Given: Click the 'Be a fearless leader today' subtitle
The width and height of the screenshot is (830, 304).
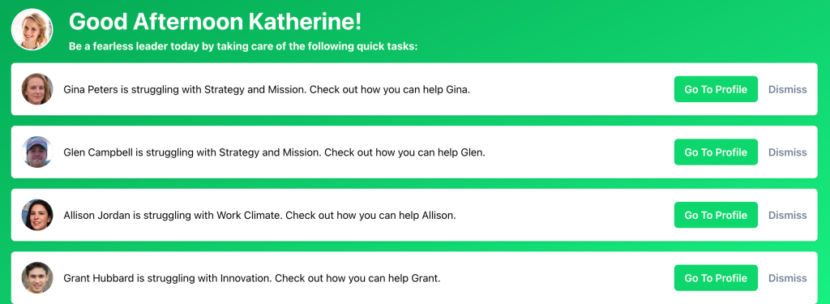Looking at the screenshot, I should click(x=243, y=46).
